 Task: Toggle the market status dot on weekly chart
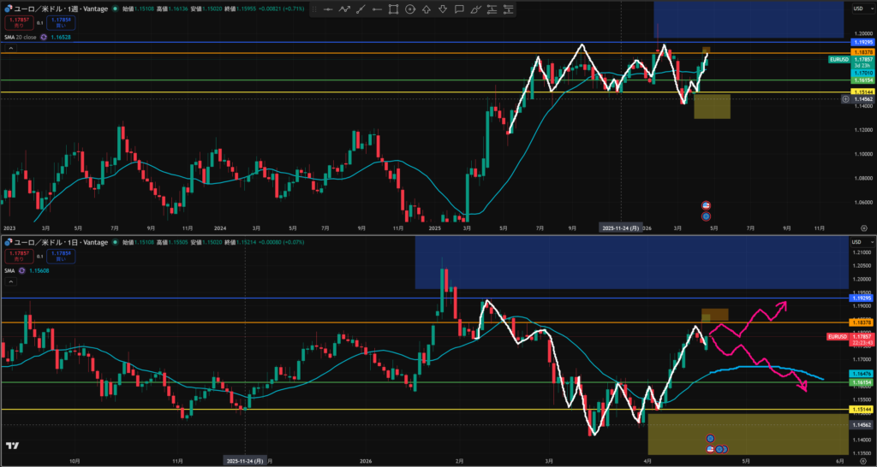click(116, 9)
